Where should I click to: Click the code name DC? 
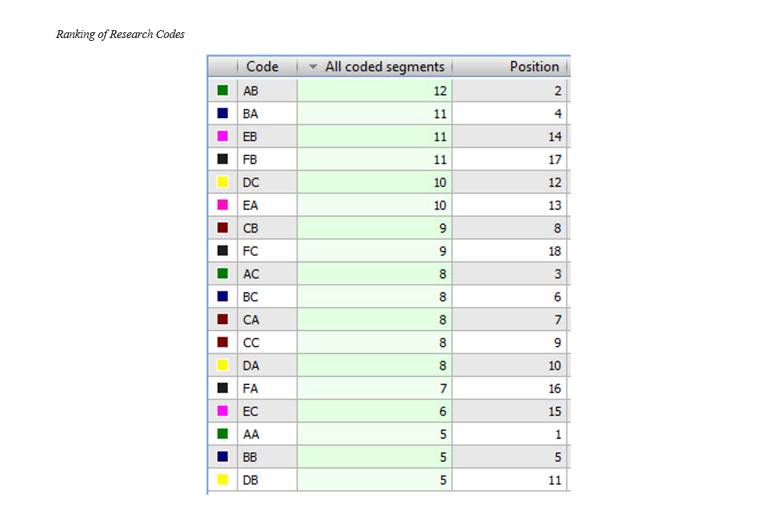click(251, 183)
